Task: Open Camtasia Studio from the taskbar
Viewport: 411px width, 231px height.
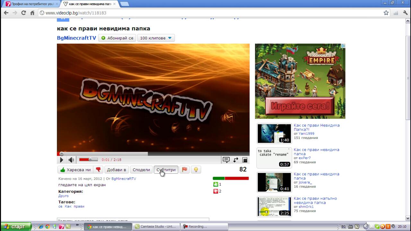Action: (156, 227)
